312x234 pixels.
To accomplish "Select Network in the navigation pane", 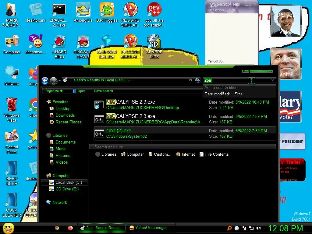I will 57,202.
